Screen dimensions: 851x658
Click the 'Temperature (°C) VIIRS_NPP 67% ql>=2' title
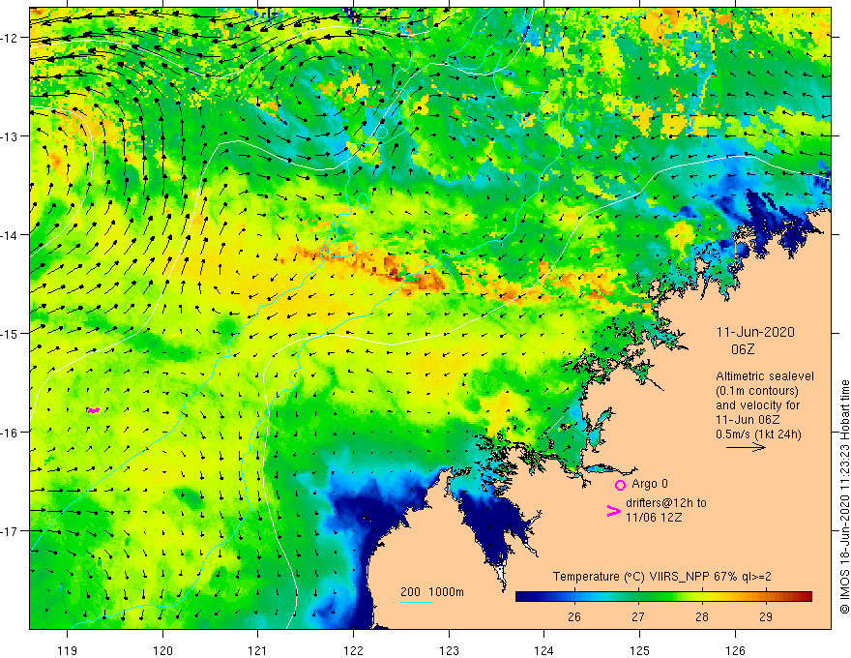(661, 577)
